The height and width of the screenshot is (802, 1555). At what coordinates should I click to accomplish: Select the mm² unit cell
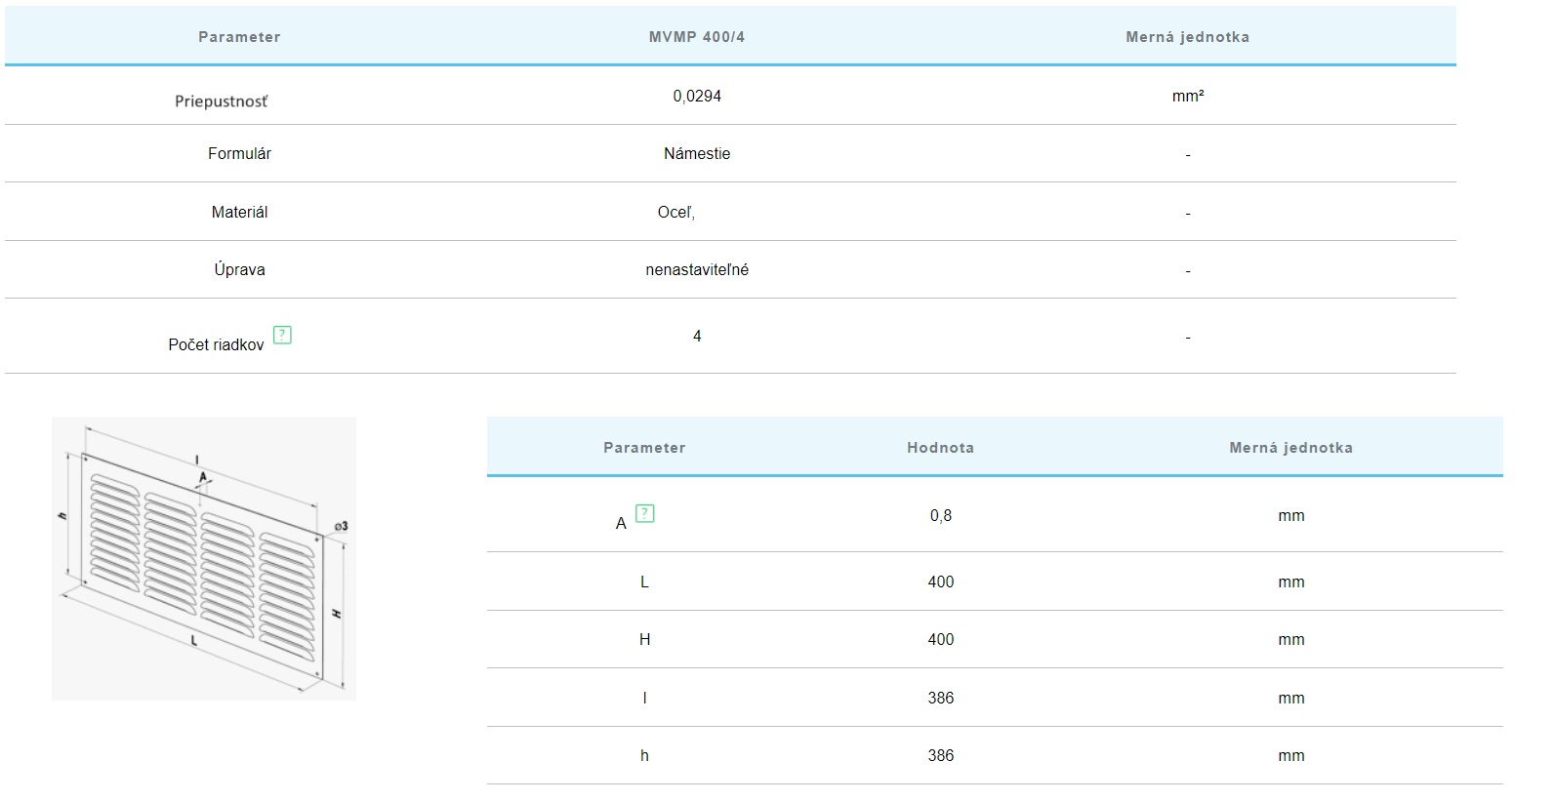(1187, 97)
